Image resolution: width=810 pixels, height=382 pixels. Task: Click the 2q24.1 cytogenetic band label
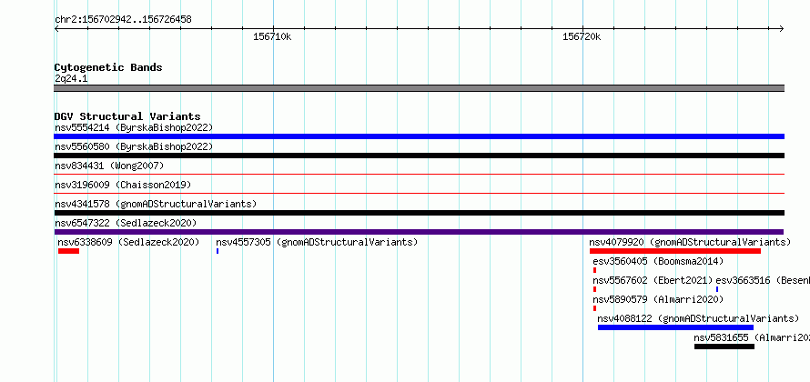click(x=71, y=78)
